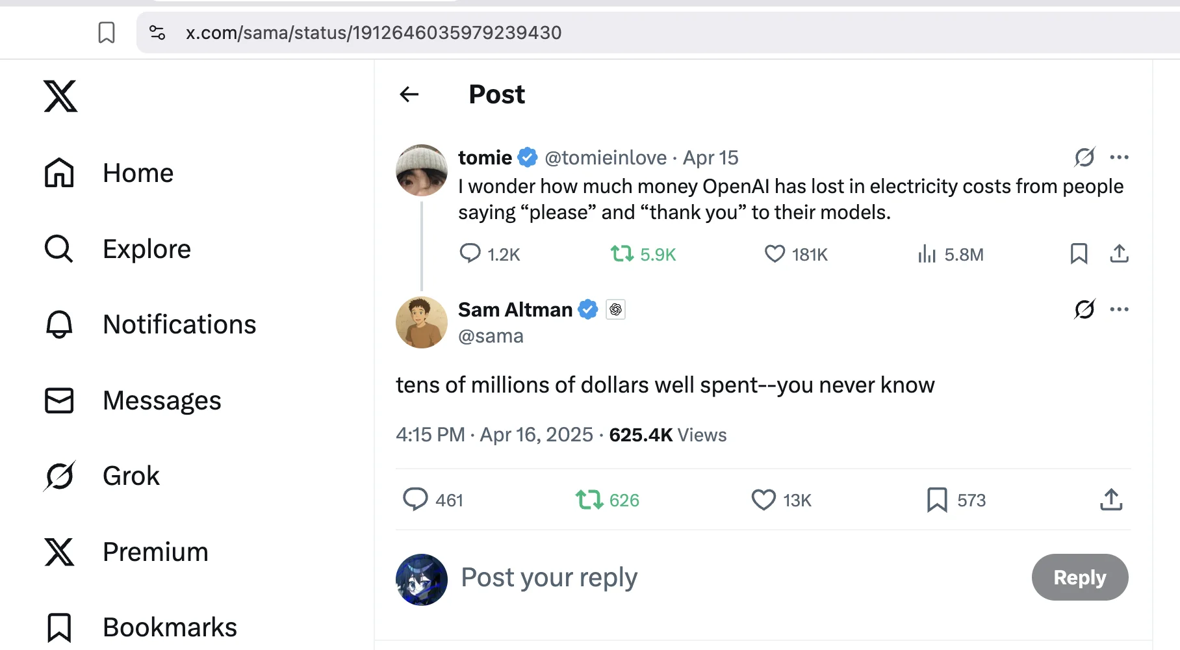Viewport: 1180px width, 650px height.
Task: Bookmark tomie's post
Action: 1079,254
